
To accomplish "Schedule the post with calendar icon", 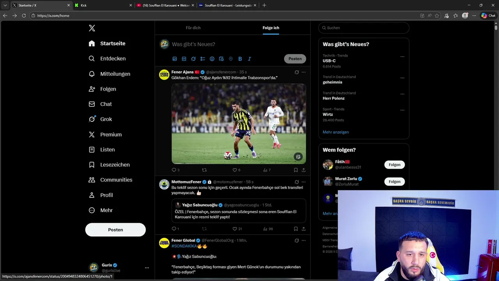I will [221, 59].
